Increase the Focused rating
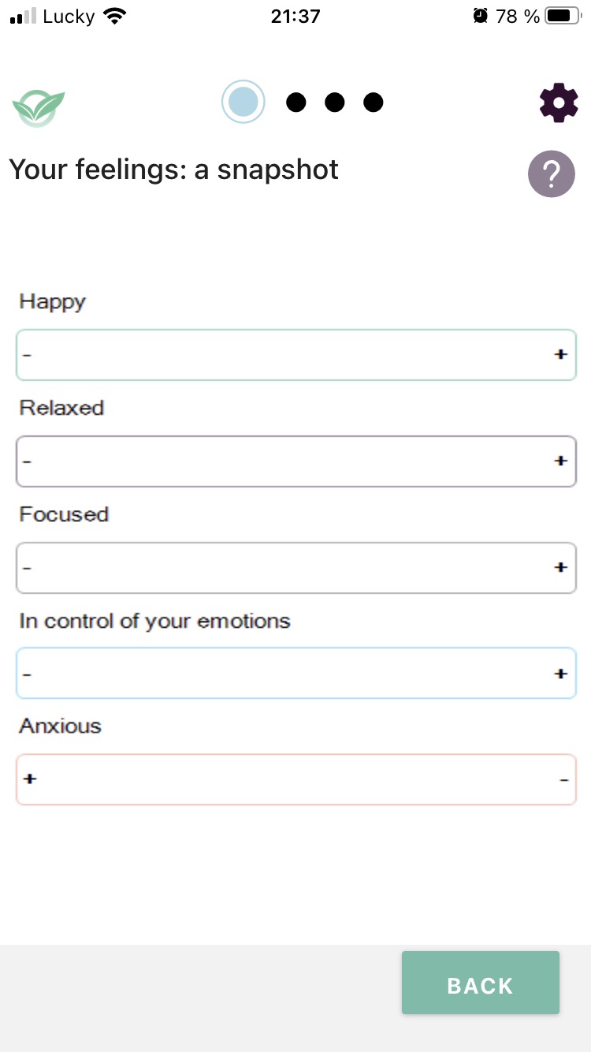The image size is (591, 1052). click(561, 566)
